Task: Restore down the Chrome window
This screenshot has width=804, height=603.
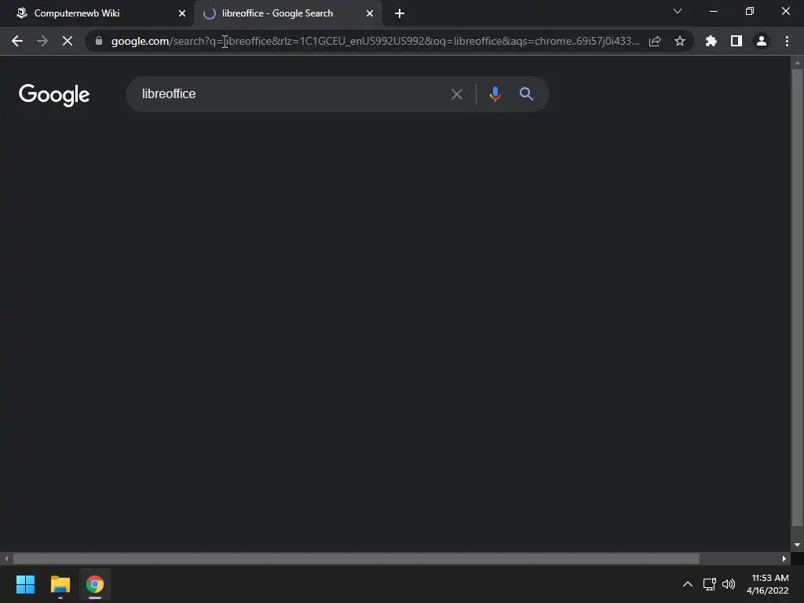Action: [x=750, y=11]
